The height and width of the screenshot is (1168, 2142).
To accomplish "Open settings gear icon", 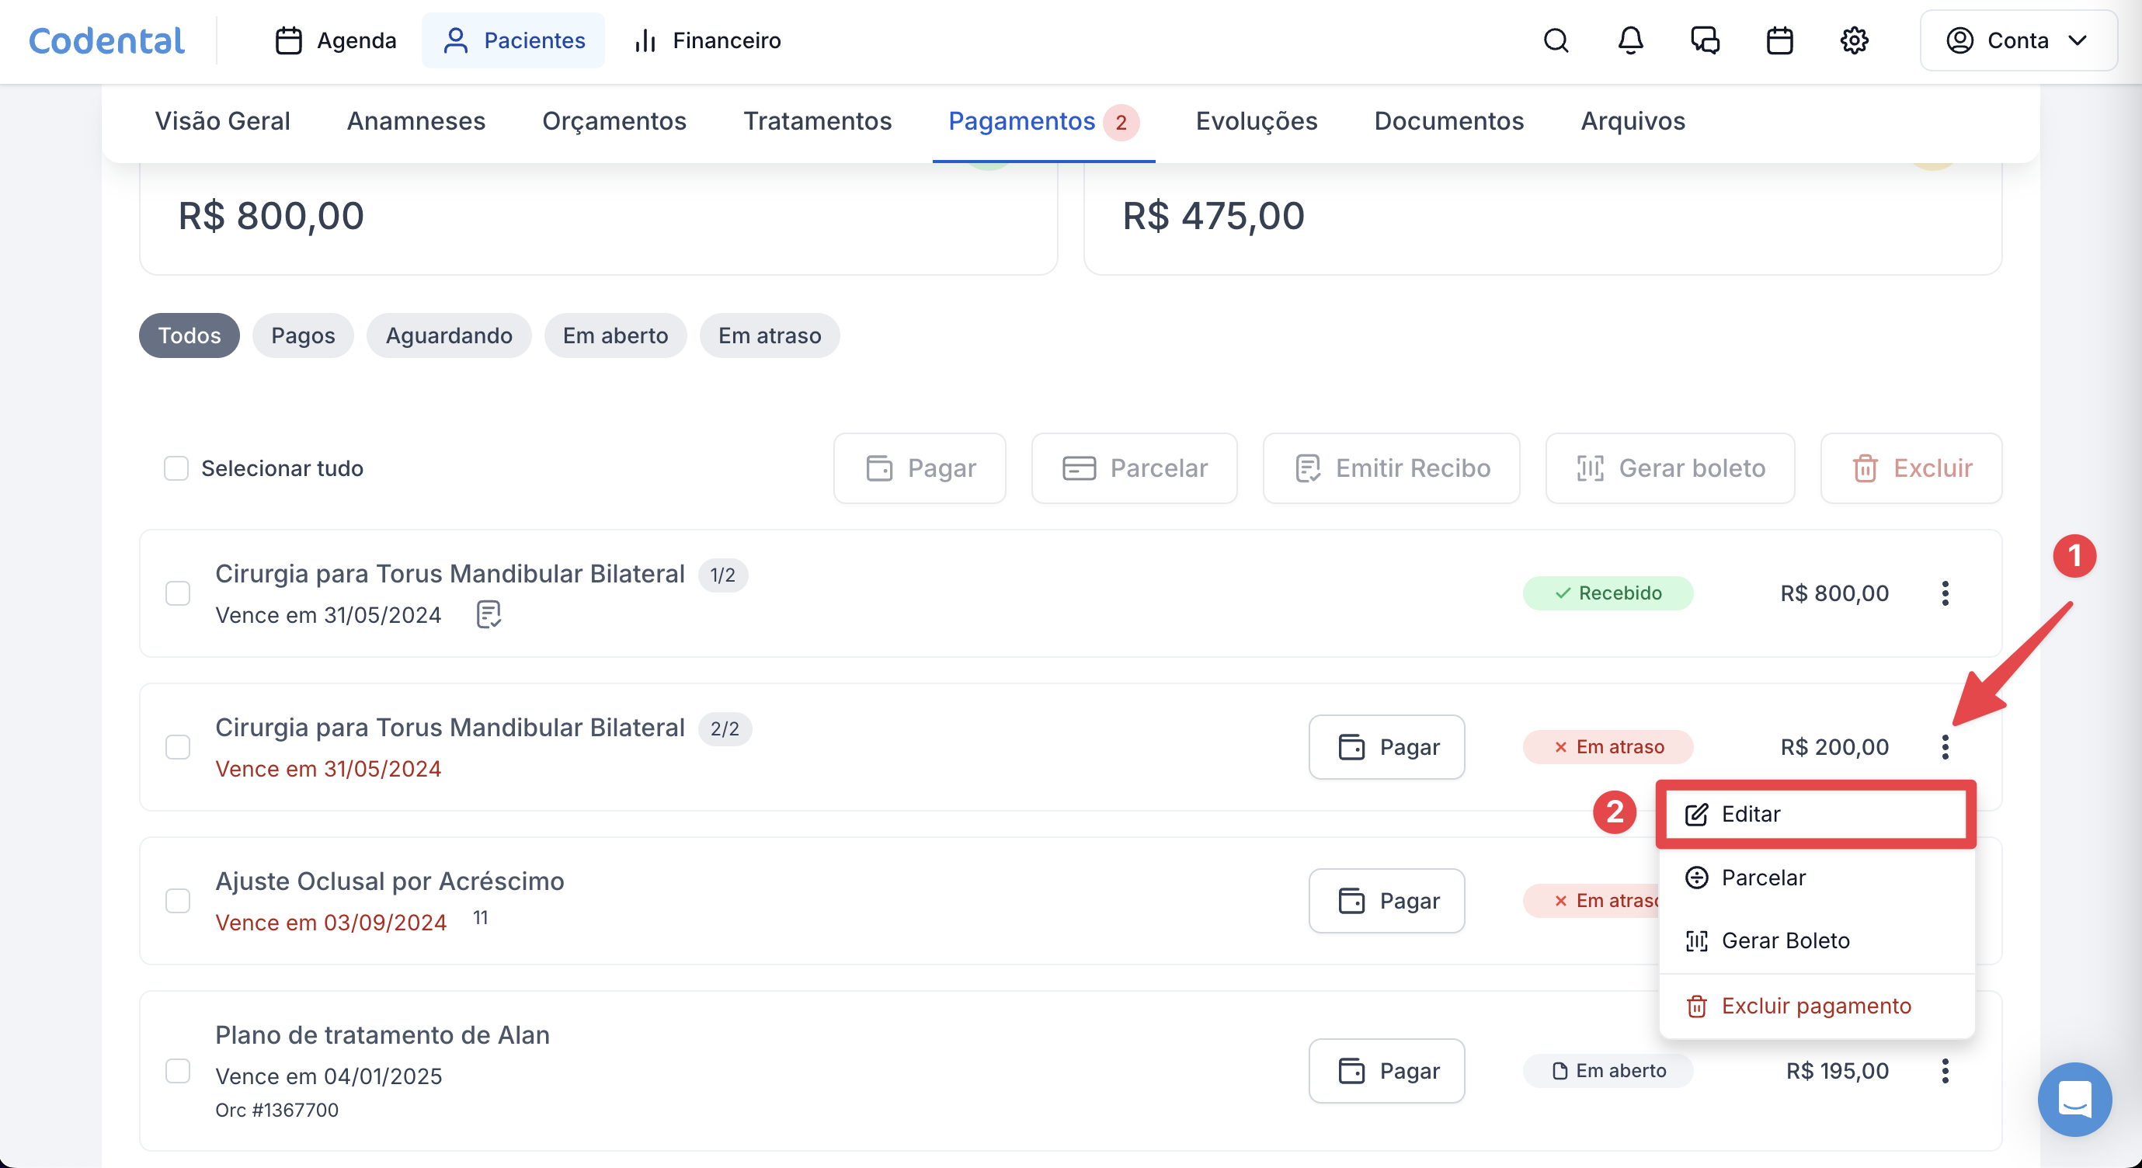I will [x=1855, y=40].
